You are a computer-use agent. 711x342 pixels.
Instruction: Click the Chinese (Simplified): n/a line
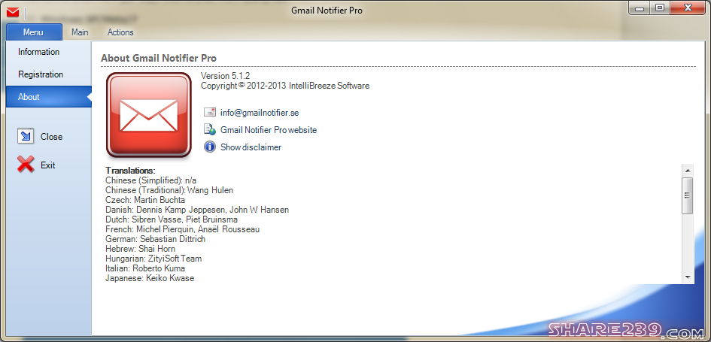point(151,180)
